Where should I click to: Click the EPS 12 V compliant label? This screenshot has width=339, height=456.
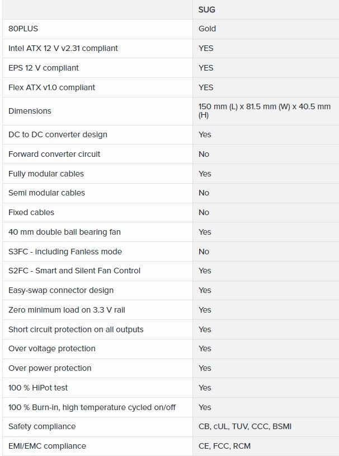pyautogui.click(x=43, y=68)
